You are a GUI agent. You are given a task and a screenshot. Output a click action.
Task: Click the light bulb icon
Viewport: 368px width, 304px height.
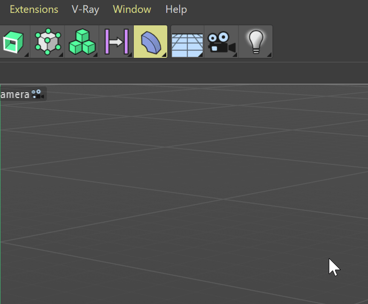[x=256, y=42]
